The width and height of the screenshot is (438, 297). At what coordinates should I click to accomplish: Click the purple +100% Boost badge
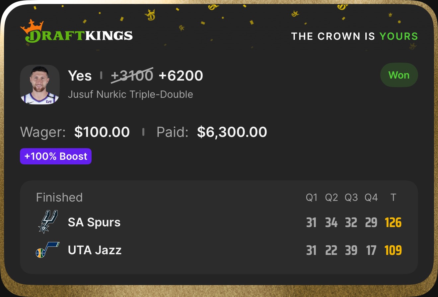(x=56, y=156)
